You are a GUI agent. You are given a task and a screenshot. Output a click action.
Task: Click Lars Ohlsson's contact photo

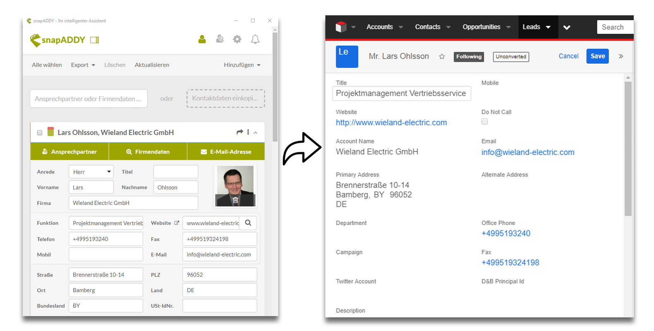pyautogui.click(x=235, y=186)
